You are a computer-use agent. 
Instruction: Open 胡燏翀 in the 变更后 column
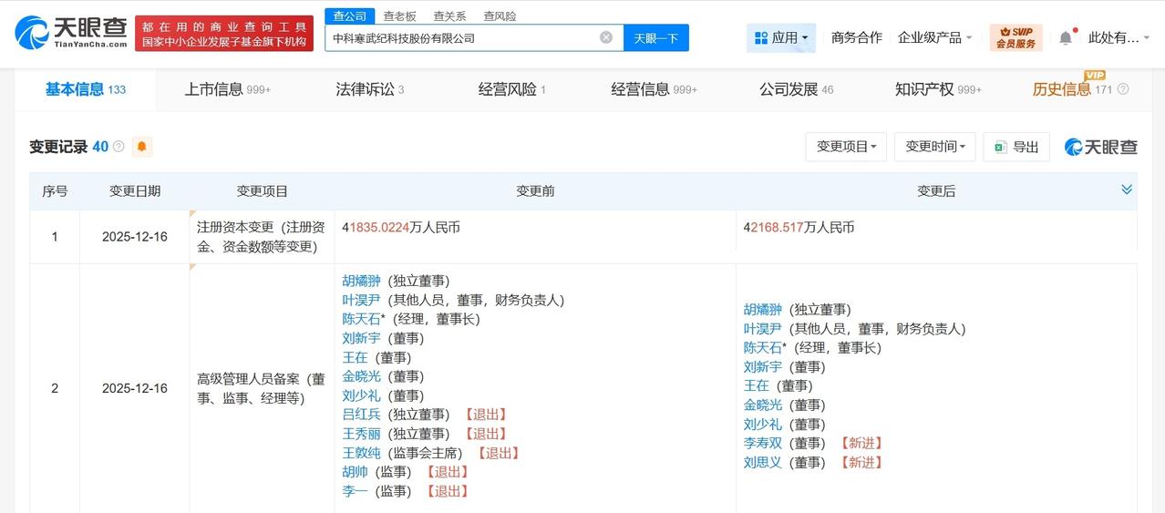763,309
